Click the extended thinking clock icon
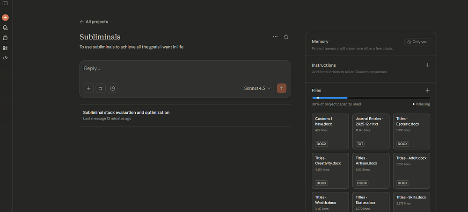The height and width of the screenshot is (212, 468). [112, 88]
